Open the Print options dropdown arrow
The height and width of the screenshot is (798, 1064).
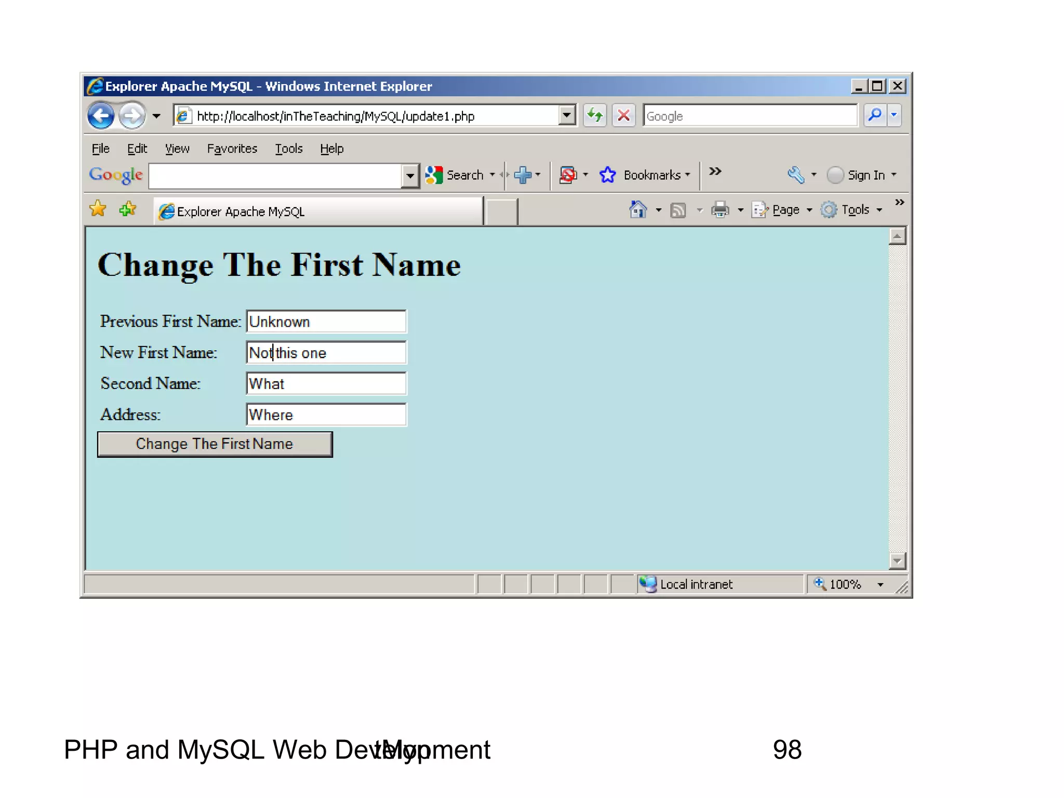point(741,210)
